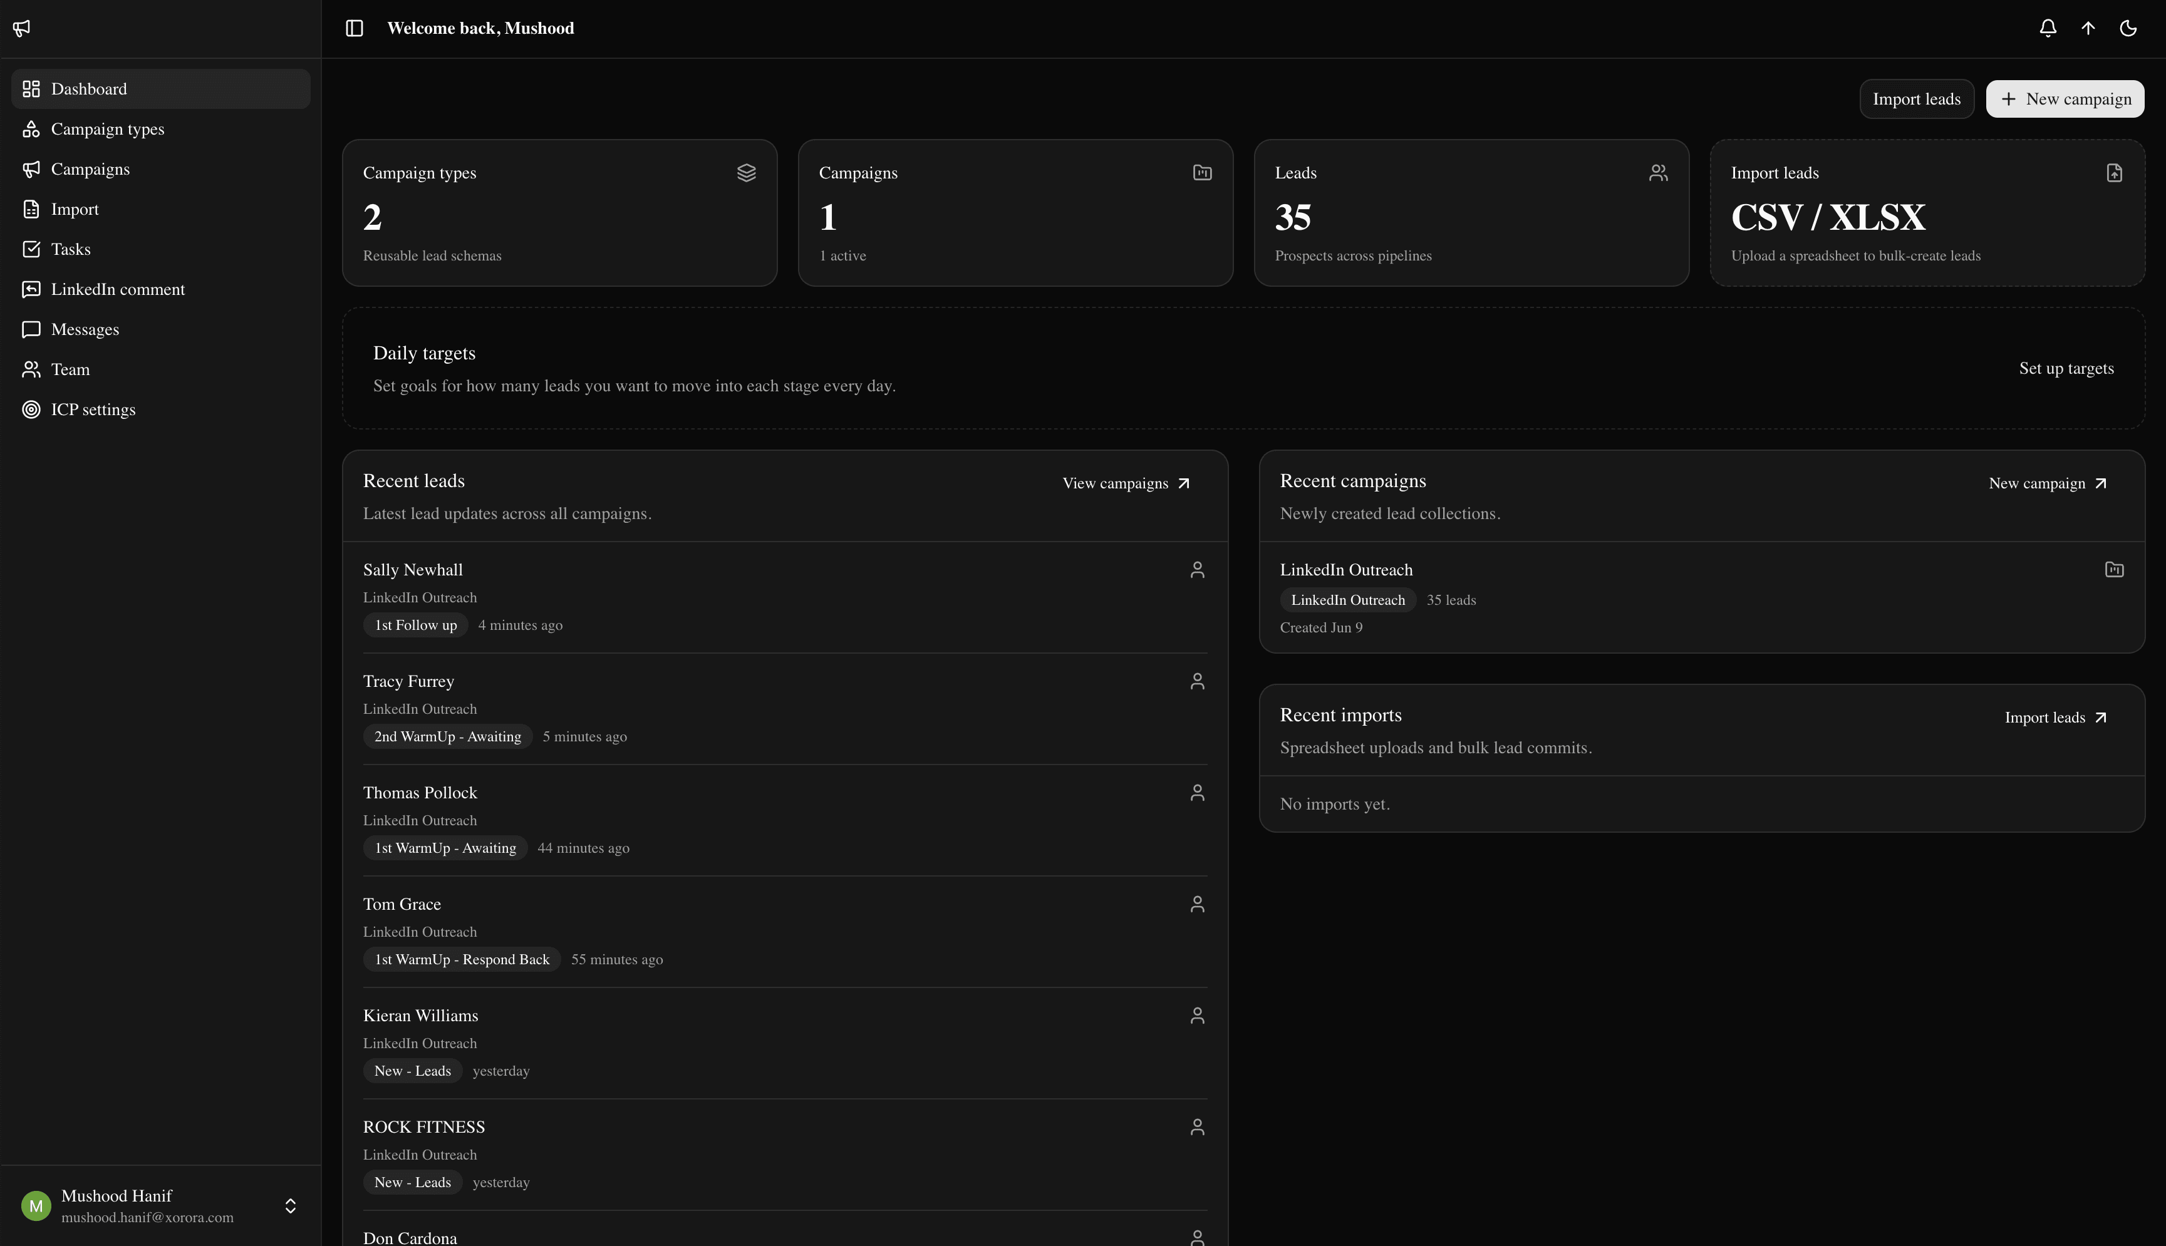Open lead Tom Grace
Image resolution: width=2166 pixels, height=1246 pixels.
(402, 904)
